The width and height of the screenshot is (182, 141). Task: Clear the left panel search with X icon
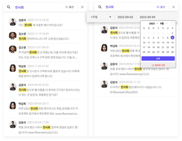tap(82, 7)
